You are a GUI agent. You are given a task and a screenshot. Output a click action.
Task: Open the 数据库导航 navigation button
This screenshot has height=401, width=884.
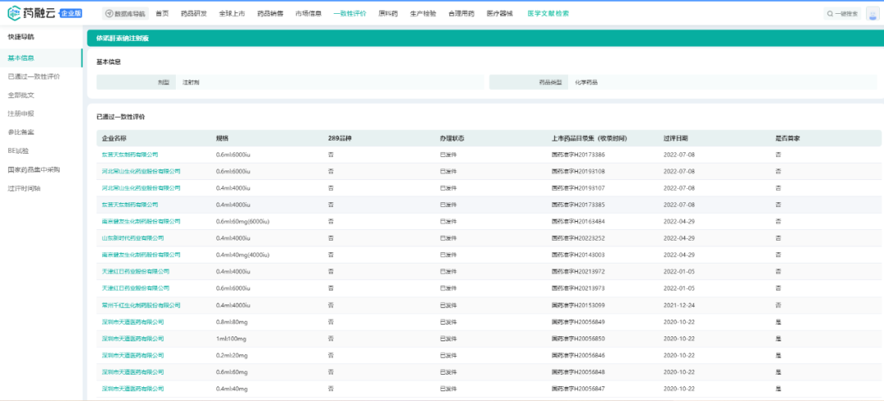click(124, 14)
